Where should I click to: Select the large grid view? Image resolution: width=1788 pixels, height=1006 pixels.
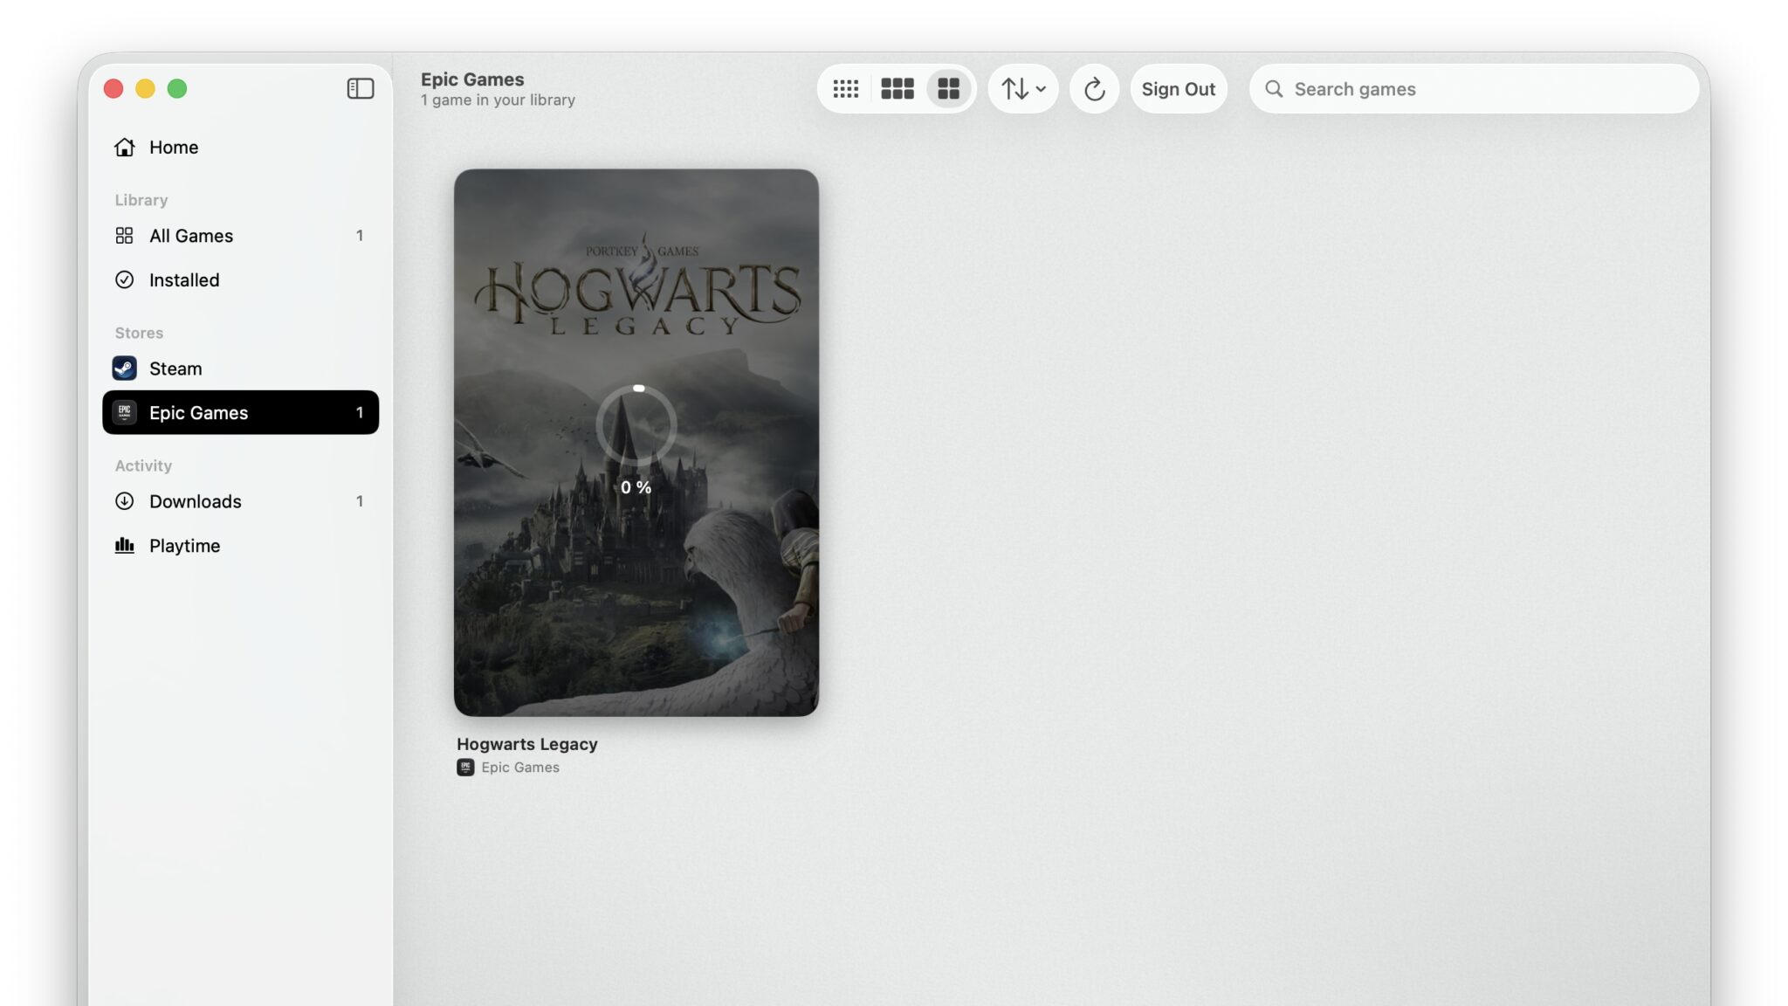tap(949, 89)
